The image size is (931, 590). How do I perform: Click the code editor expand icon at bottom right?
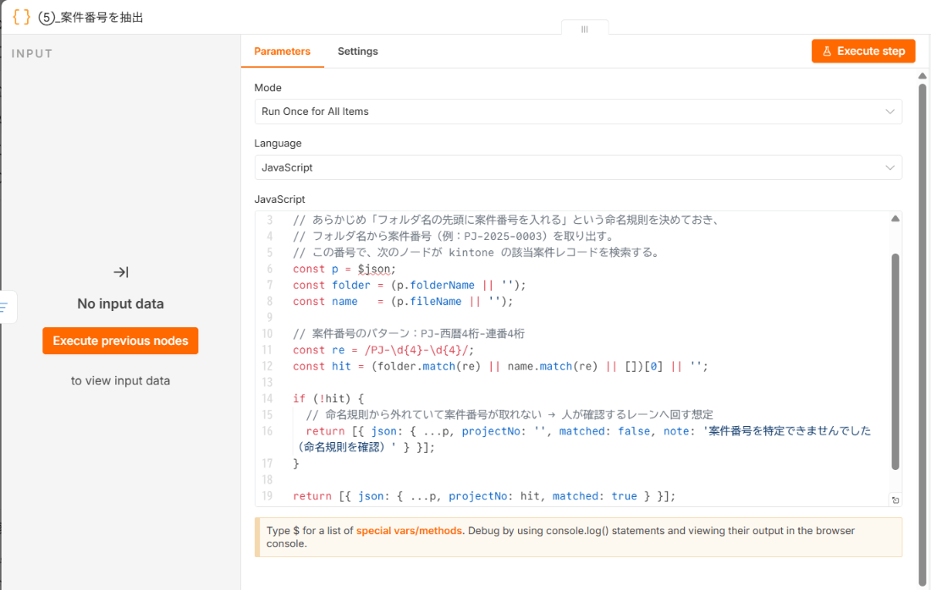(x=895, y=500)
